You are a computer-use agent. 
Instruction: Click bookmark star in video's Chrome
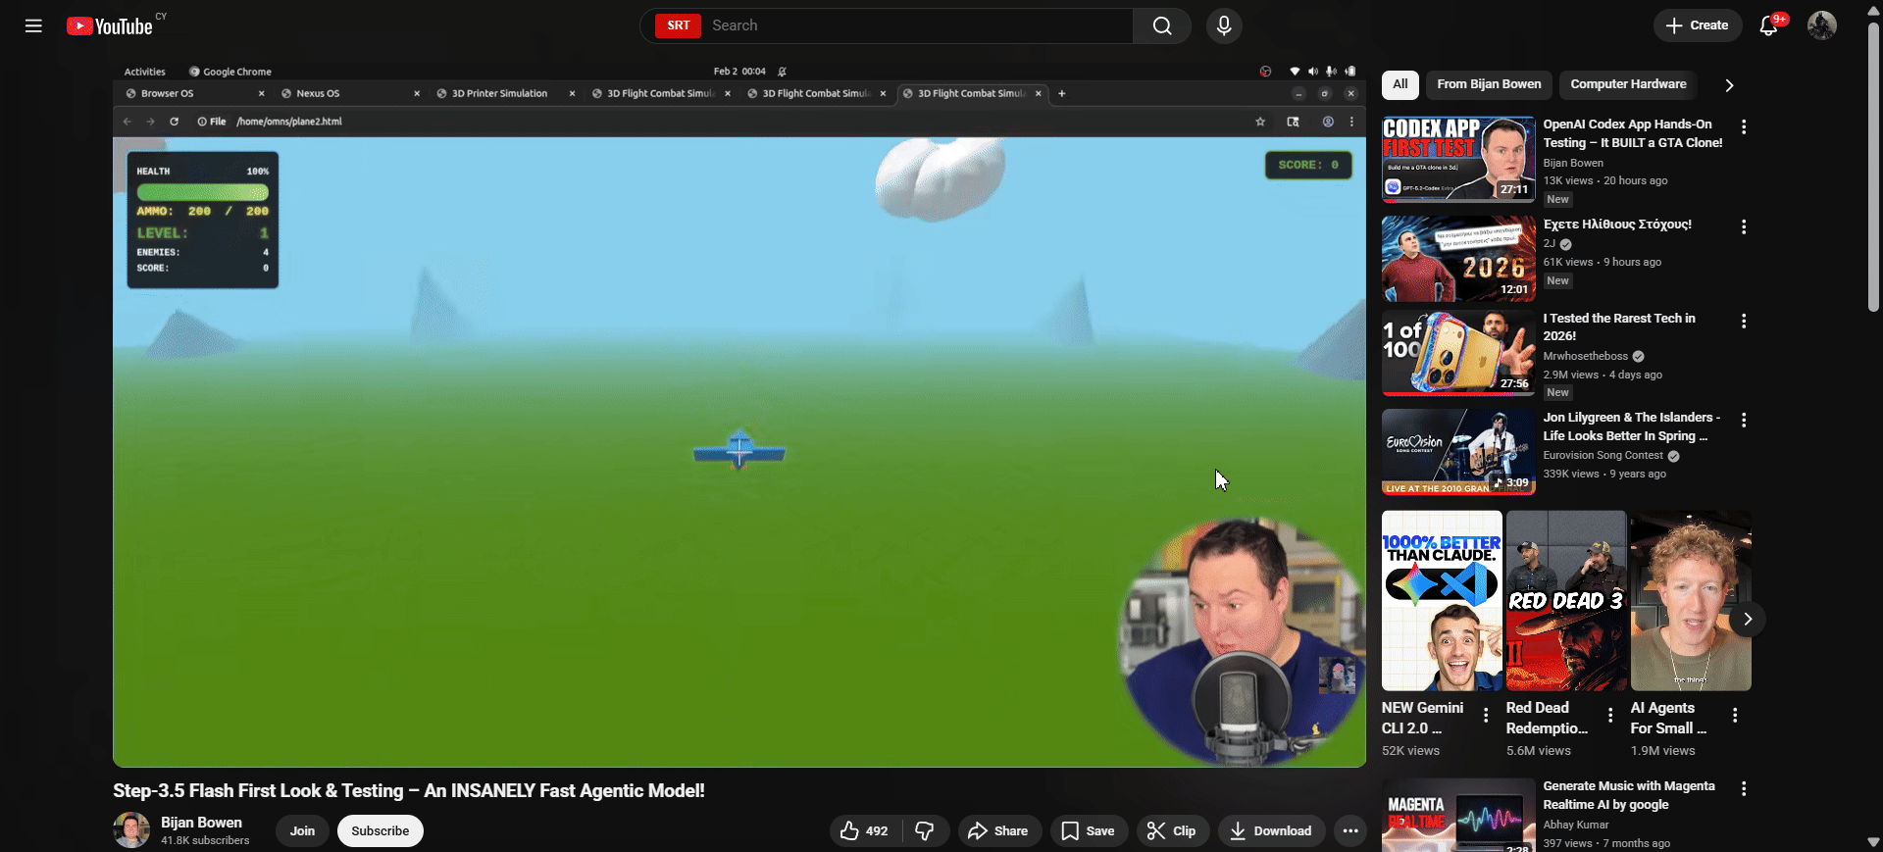1260,122
